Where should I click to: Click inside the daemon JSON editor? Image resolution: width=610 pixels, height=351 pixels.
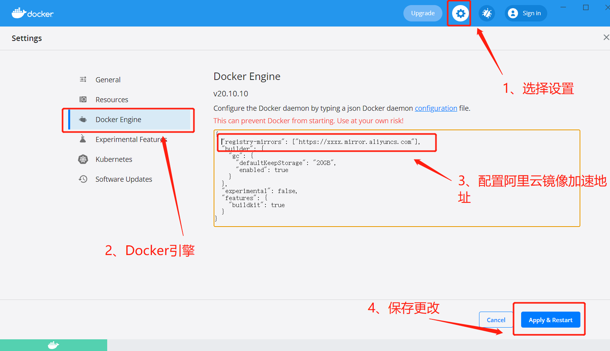tap(397, 178)
